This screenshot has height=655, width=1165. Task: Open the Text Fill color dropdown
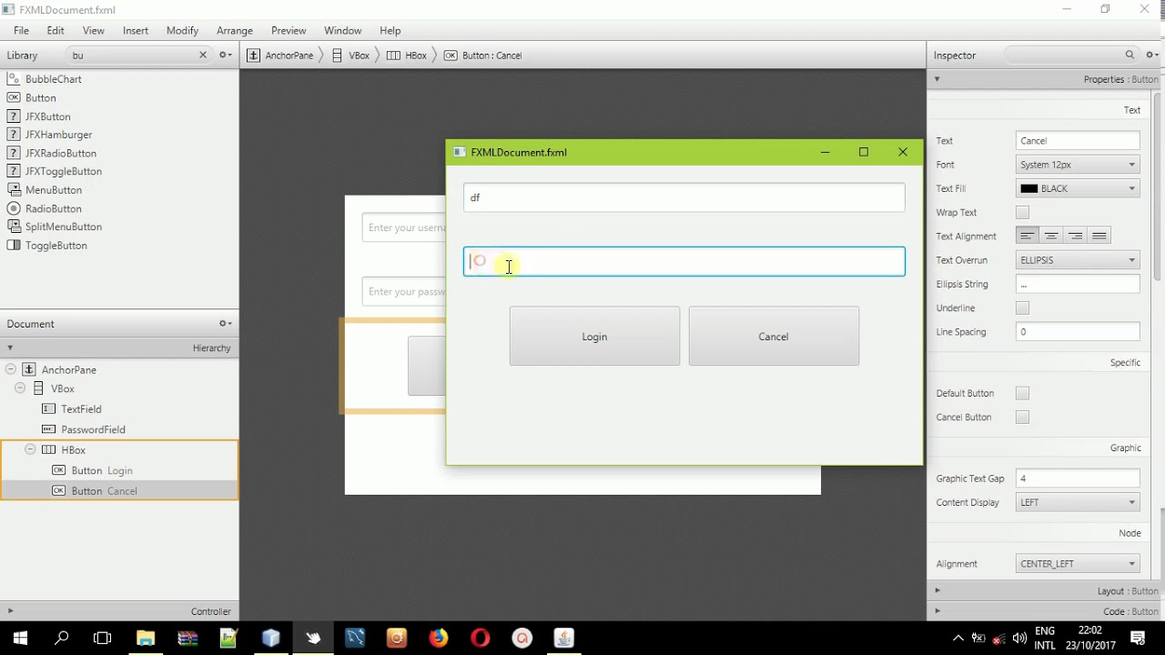coord(1078,188)
